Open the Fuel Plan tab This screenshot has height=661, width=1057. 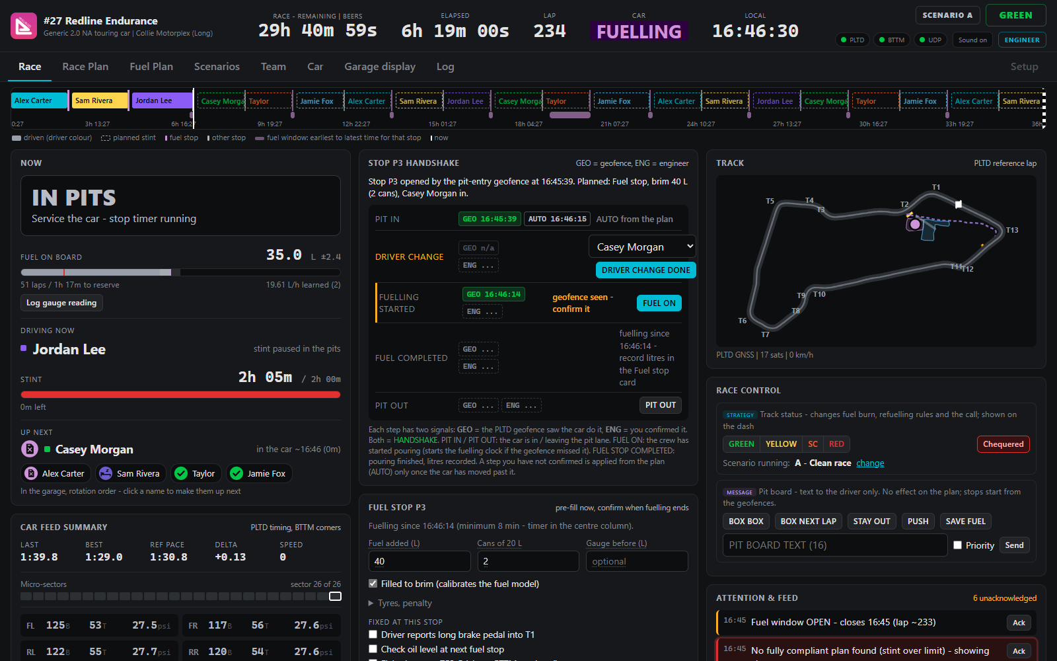coord(151,67)
